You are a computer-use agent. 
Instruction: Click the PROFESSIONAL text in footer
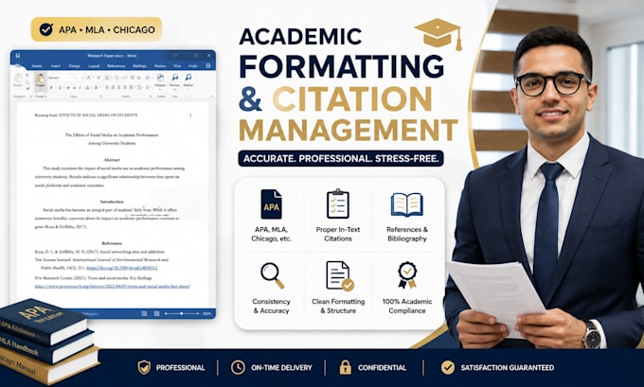[180, 368]
